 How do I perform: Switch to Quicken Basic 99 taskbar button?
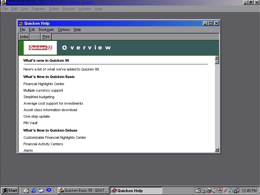tap(83, 190)
